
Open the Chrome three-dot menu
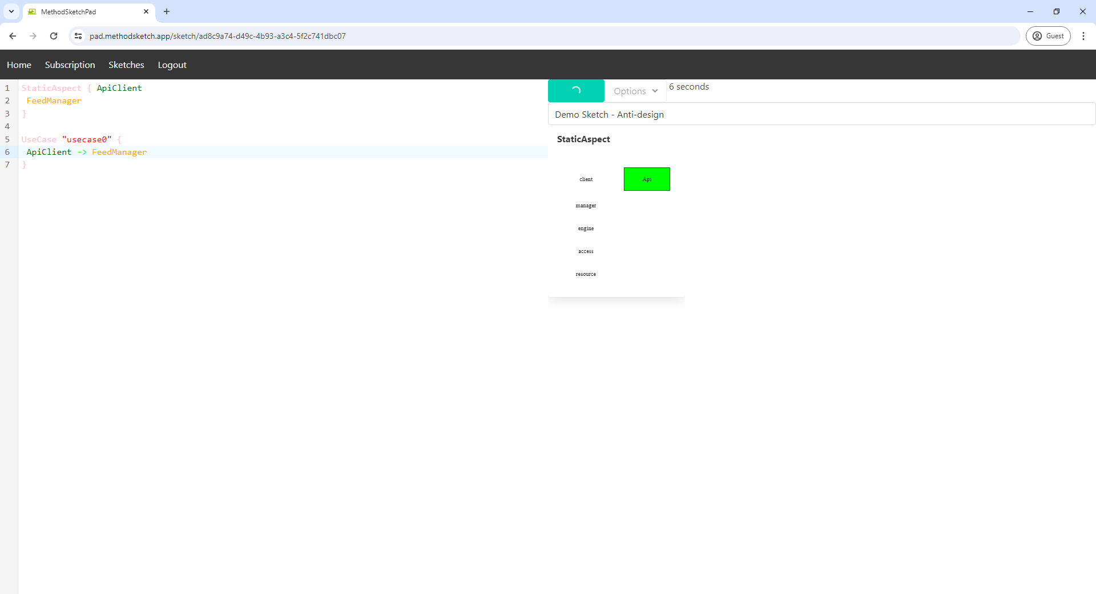click(x=1083, y=36)
